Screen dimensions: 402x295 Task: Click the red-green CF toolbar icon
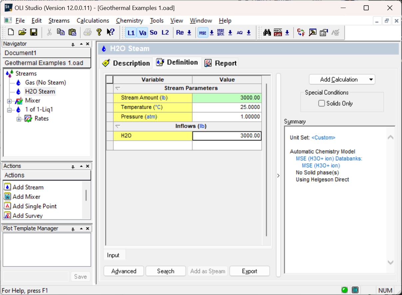pos(301,33)
